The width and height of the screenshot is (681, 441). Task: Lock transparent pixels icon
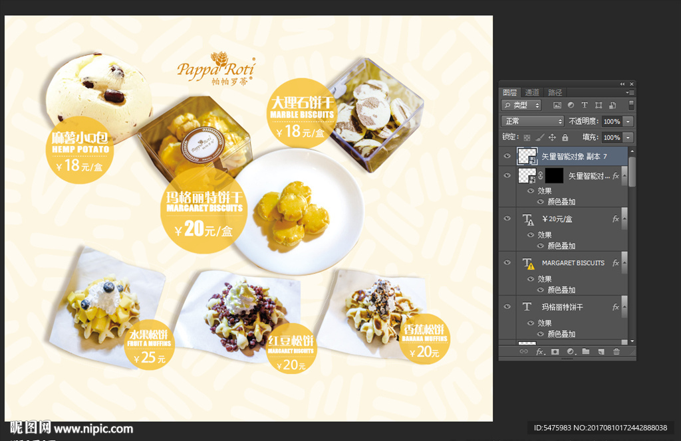[527, 137]
